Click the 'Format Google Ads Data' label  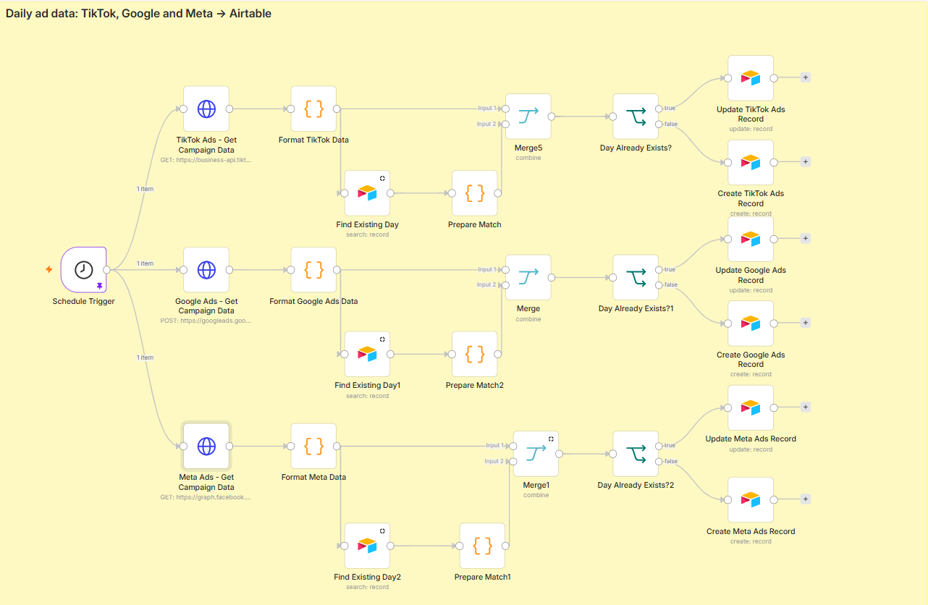(x=313, y=301)
